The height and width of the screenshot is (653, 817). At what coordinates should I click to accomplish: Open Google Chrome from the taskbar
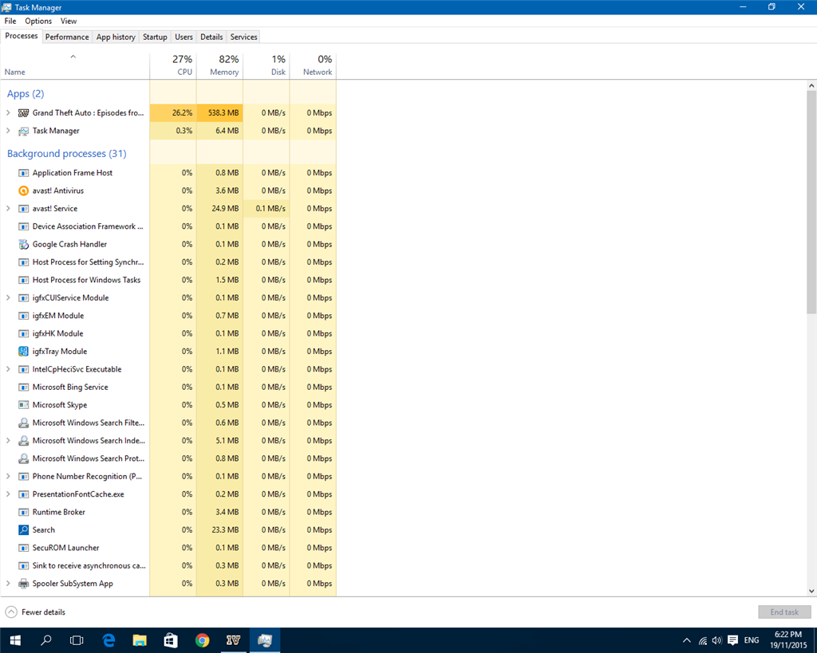[203, 640]
